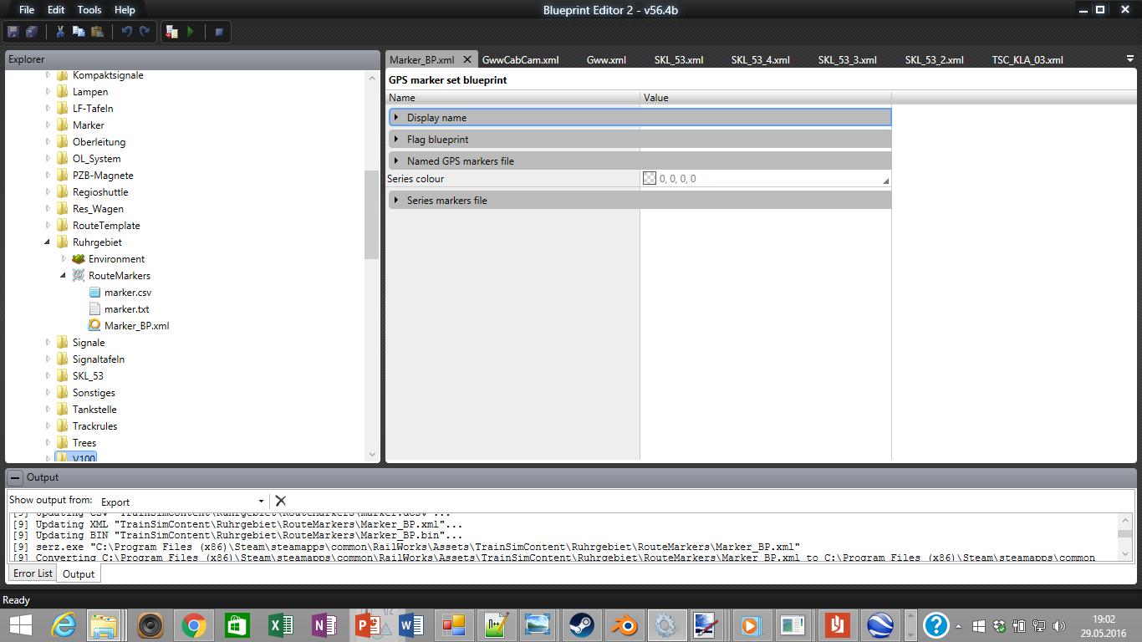Switch to the SKL_53_4.xml tab
This screenshot has width=1142, height=642.
pos(761,59)
